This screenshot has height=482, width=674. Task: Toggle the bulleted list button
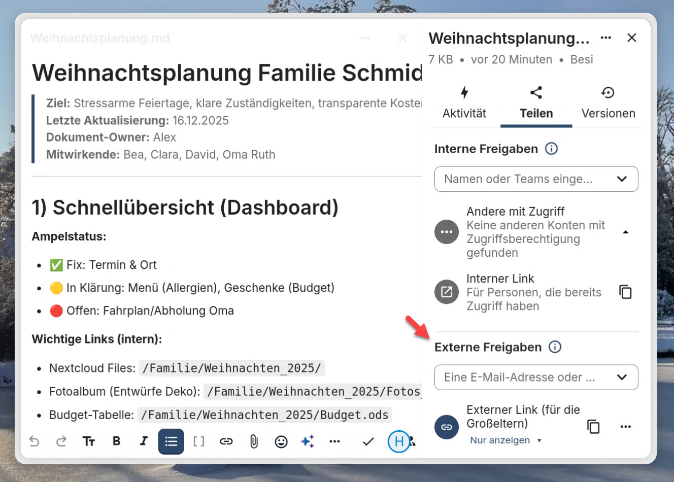[x=171, y=441]
